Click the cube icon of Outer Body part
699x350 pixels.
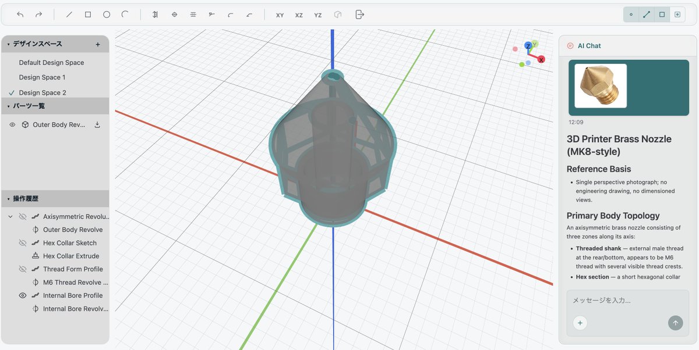point(25,124)
